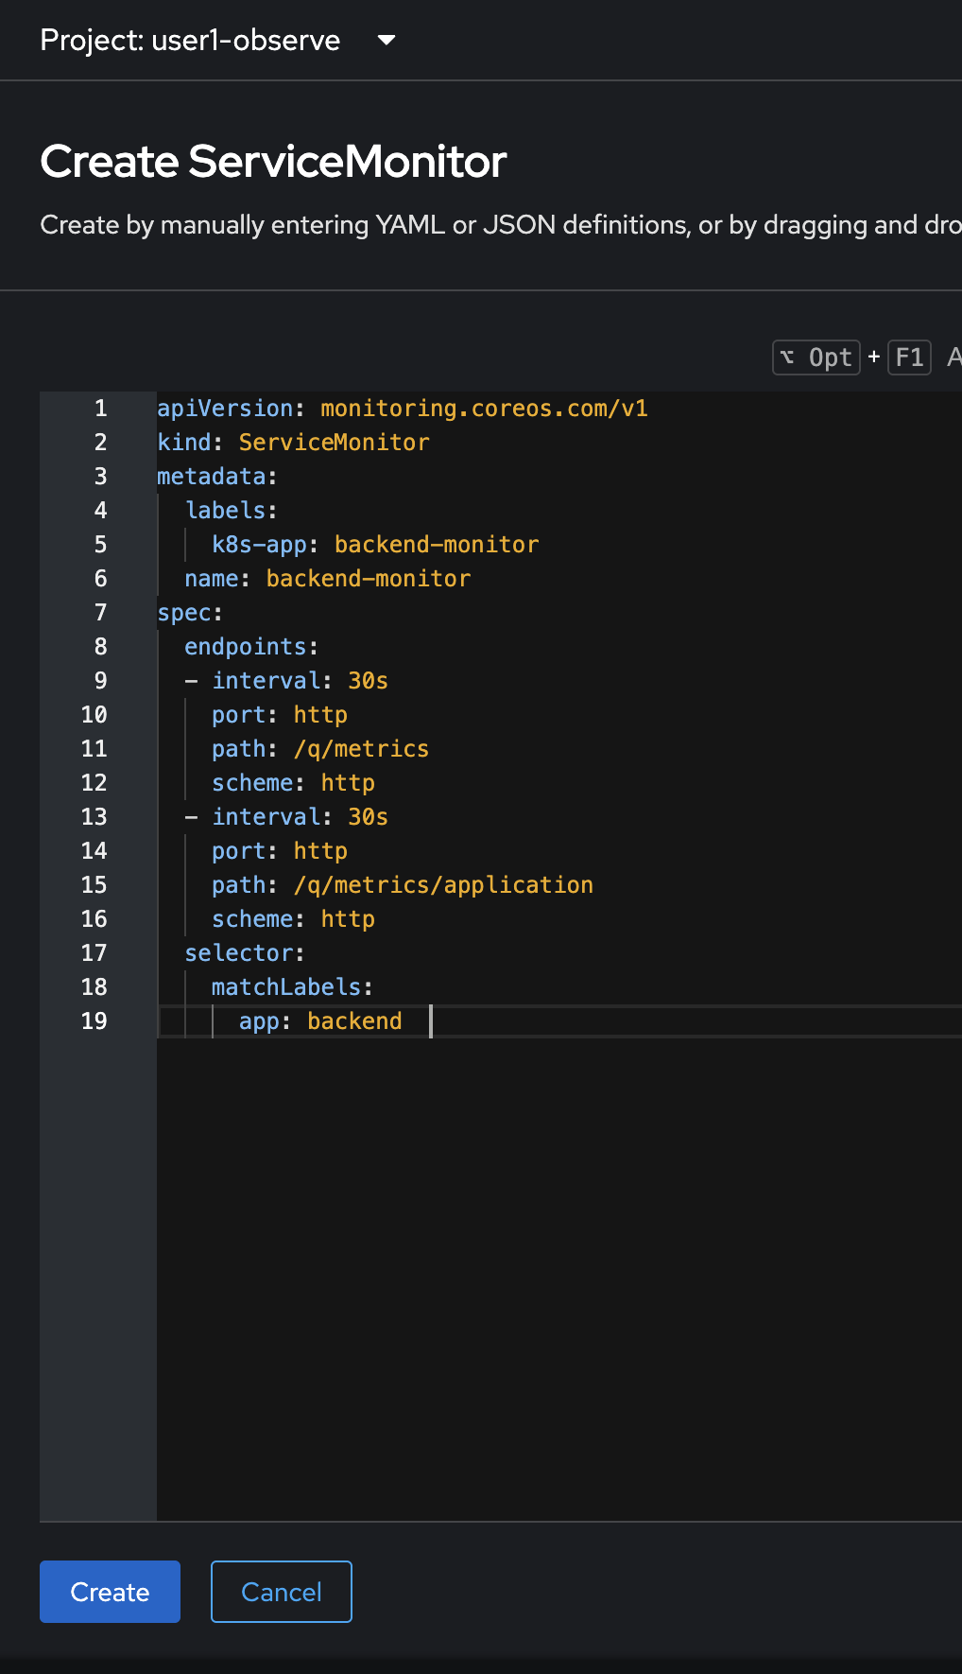
Task: Click the 'endpoints:' key
Action: pyautogui.click(x=251, y=647)
